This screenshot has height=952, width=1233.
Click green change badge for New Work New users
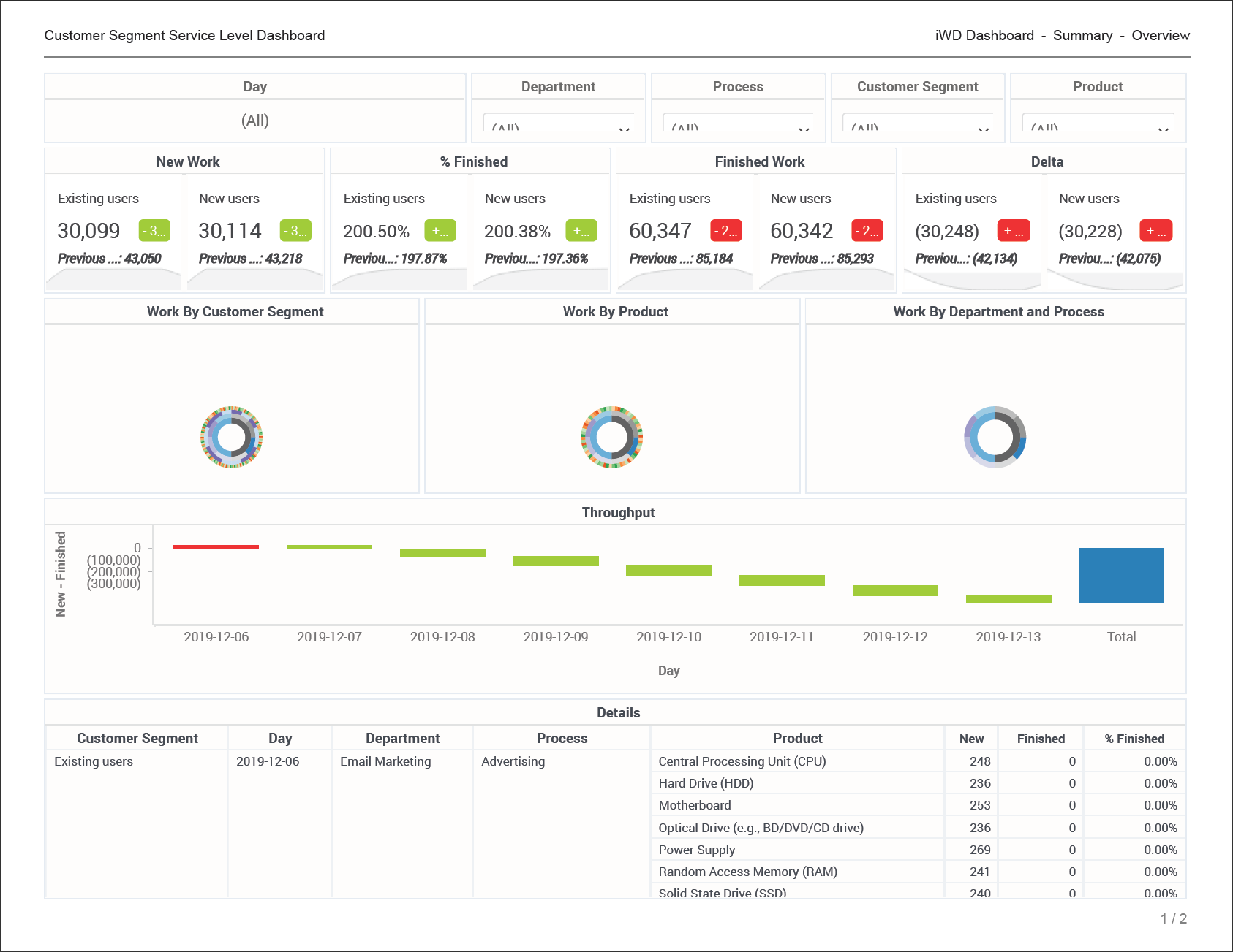click(295, 231)
